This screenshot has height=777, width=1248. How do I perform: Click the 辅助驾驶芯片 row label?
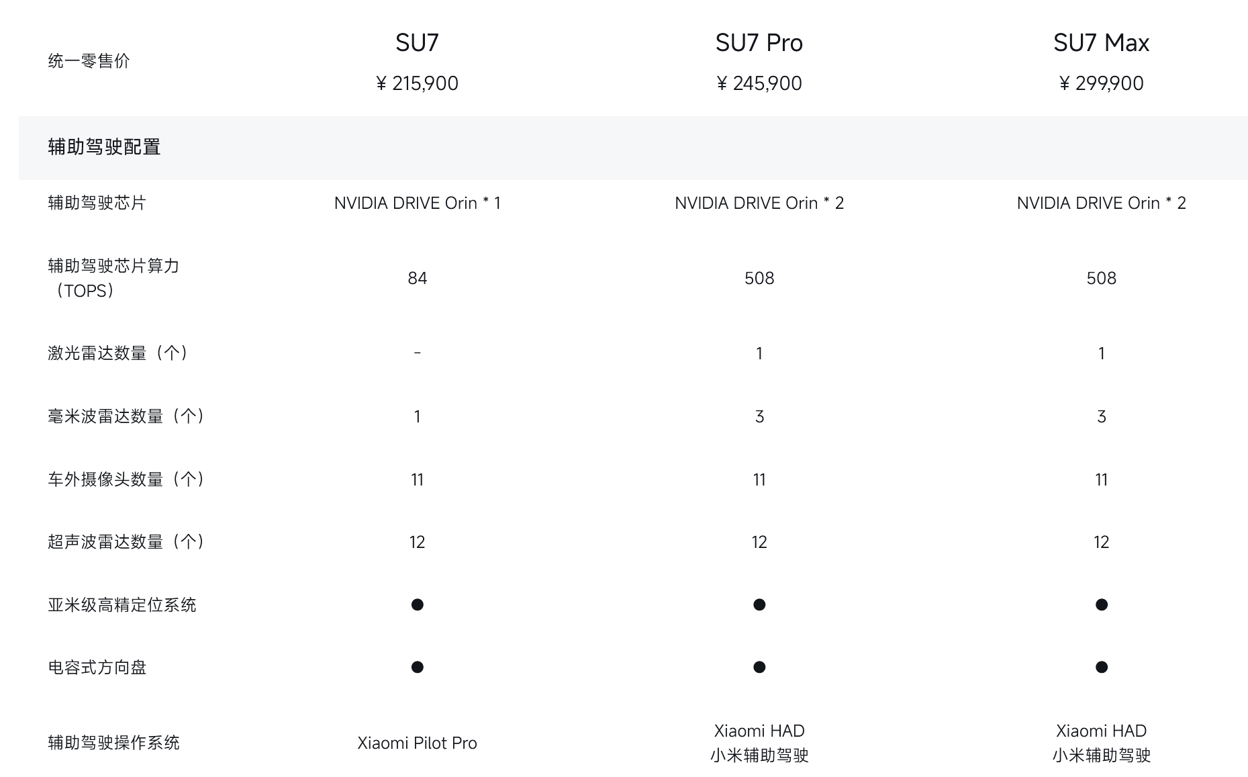click(x=97, y=203)
